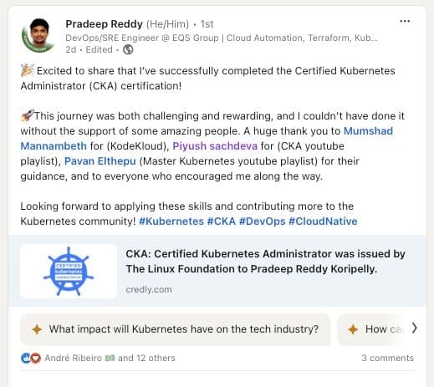
Task: Click Pradeep Reddy's profile photo
Action: 39,35
